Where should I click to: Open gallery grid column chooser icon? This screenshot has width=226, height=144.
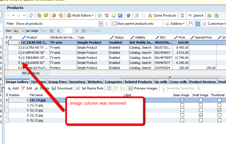tap(7, 95)
